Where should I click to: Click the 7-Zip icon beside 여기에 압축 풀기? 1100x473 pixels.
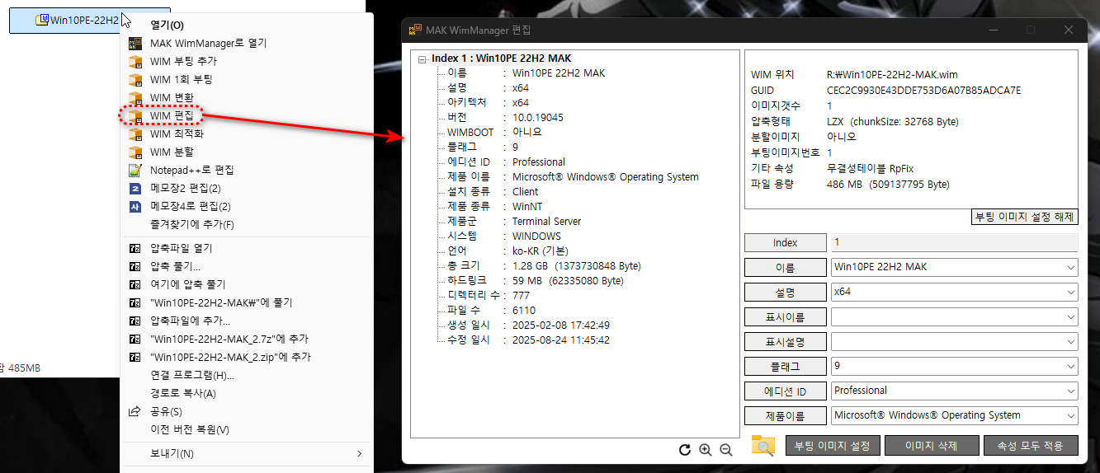coord(135,284)
